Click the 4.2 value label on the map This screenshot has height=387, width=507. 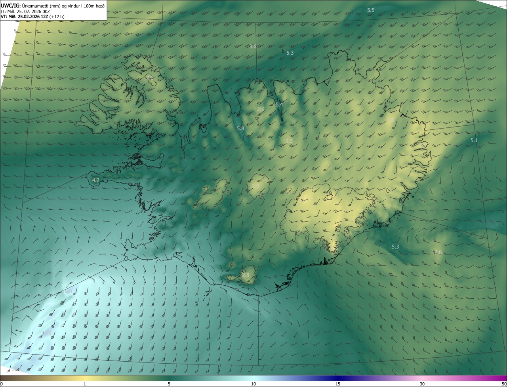[95, 180]
